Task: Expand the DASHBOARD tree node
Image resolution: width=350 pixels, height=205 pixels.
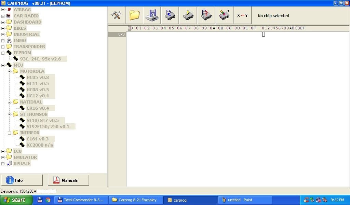Action: click(3, 22)
